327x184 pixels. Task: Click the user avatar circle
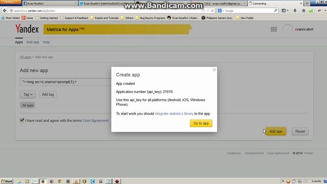287,30
